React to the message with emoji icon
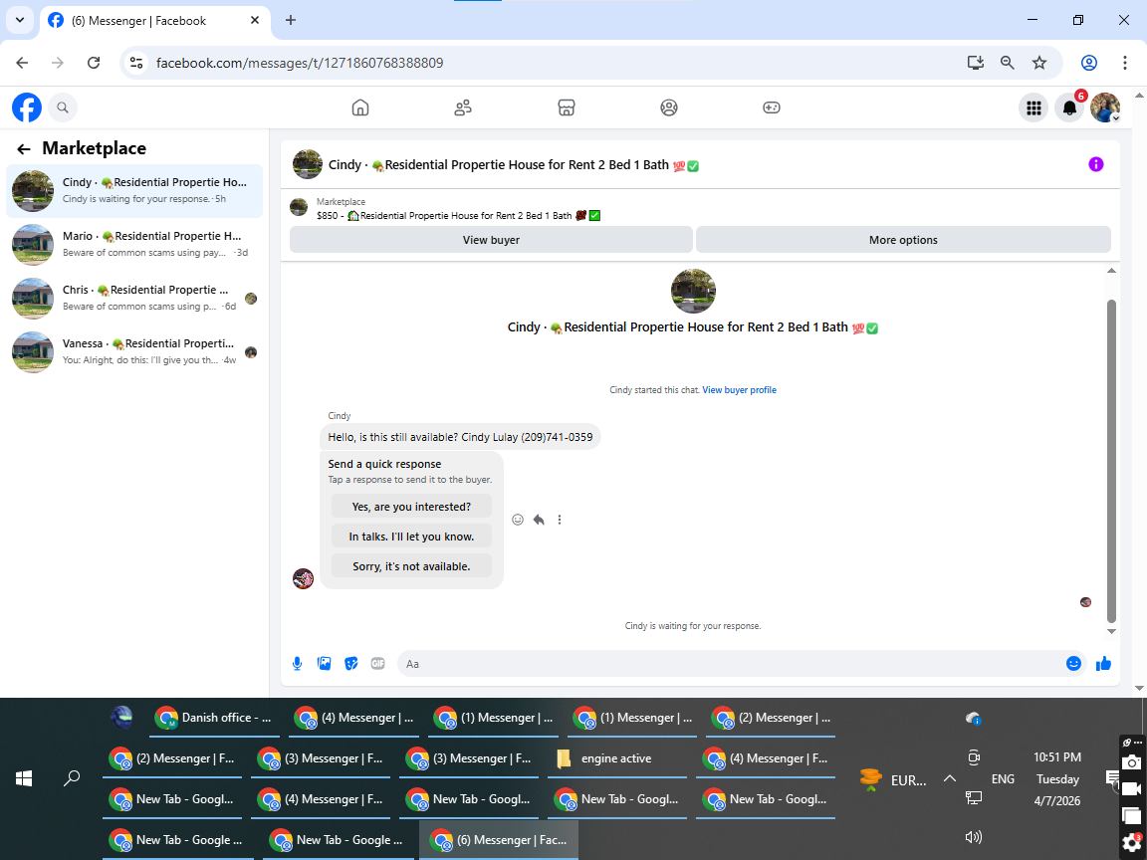The height and width of the screenshot is (860, 1147). pyautogui.click(x=518, y=520)
